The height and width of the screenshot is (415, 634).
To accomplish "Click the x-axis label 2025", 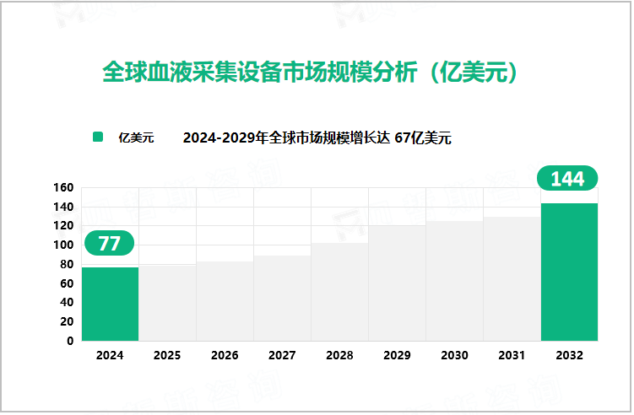I will click(167, 355).
